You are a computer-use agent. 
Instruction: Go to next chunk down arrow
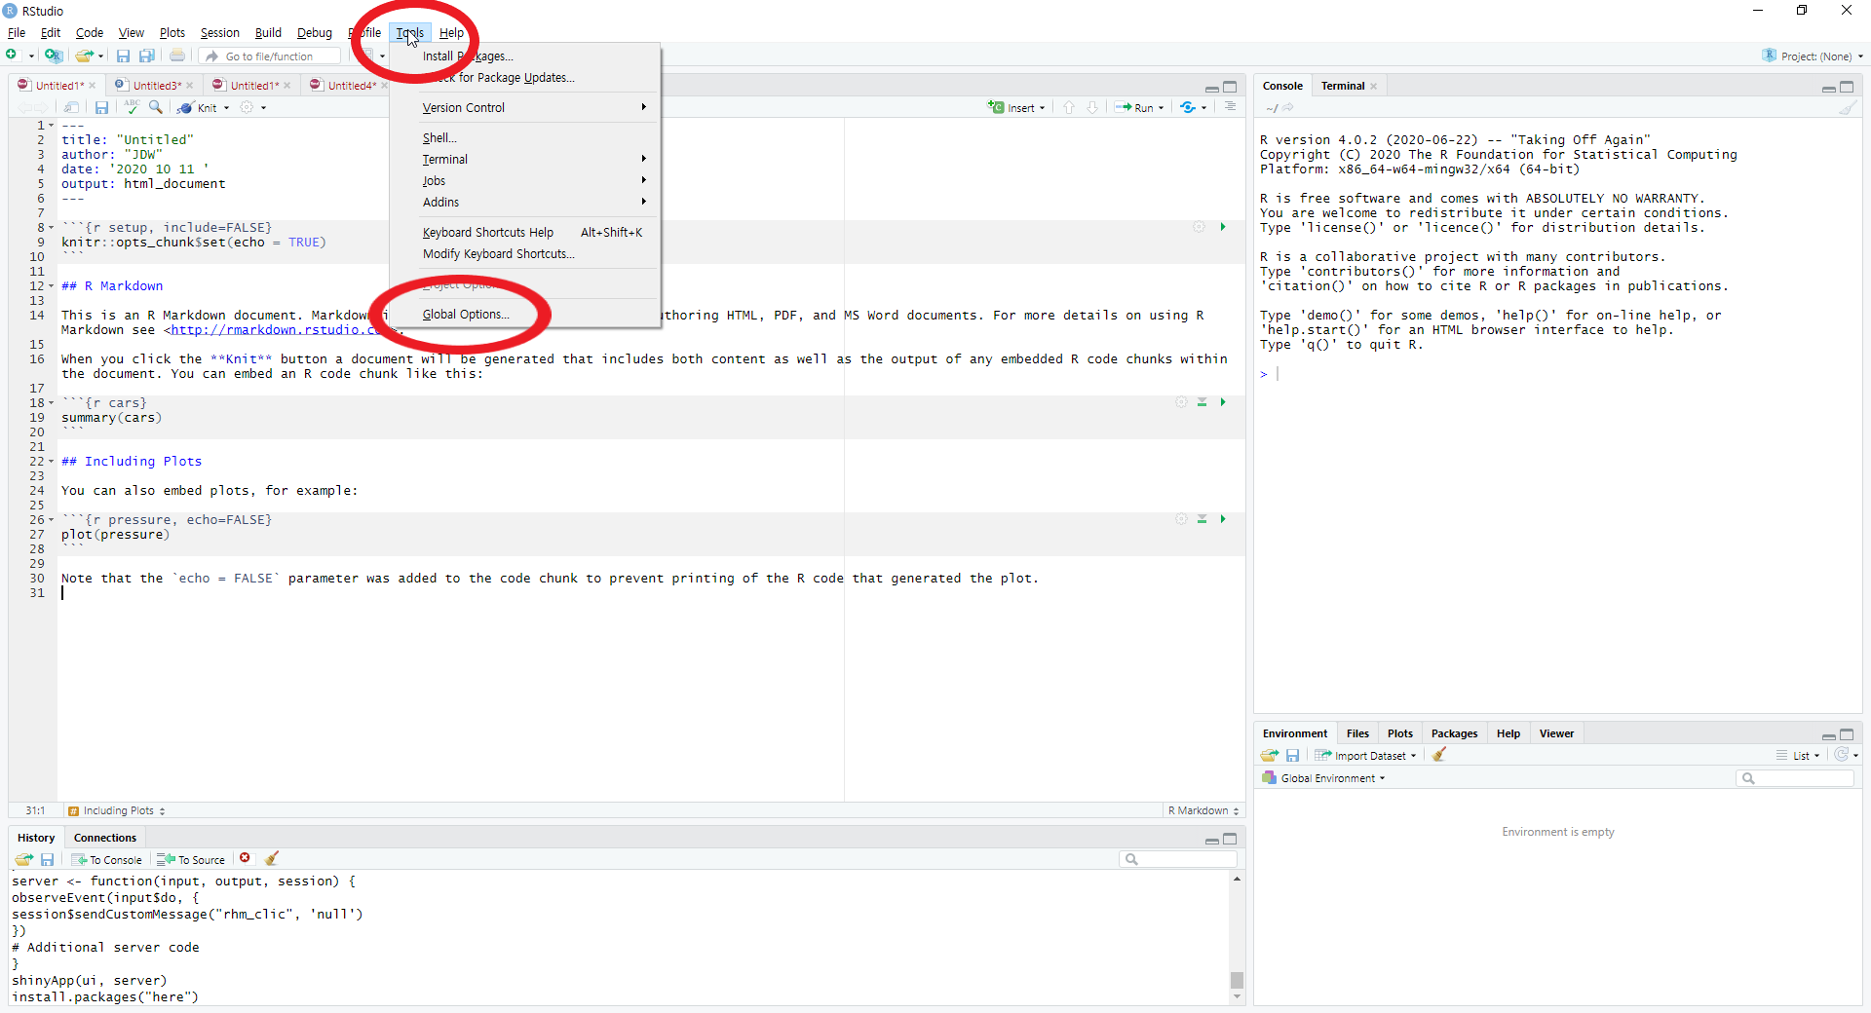coord(1092,107)
